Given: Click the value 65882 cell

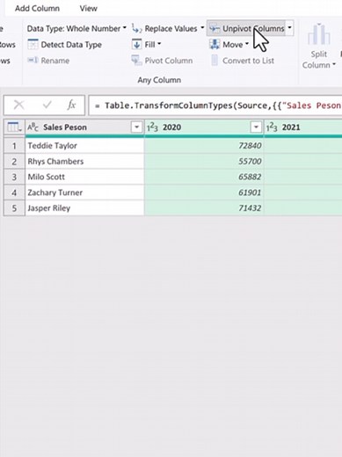Looking at the screenshot, I should (204, 177).
